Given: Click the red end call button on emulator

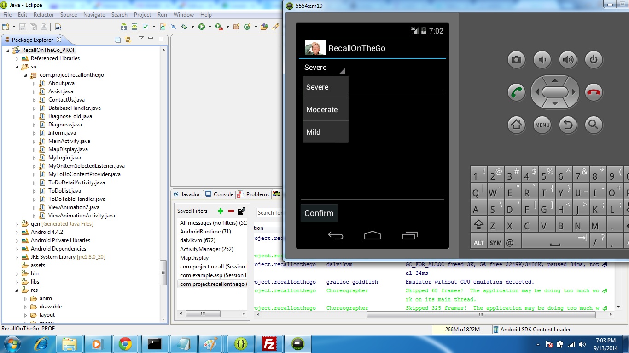Looking at the screenshot, I should [x=594, y=92].
